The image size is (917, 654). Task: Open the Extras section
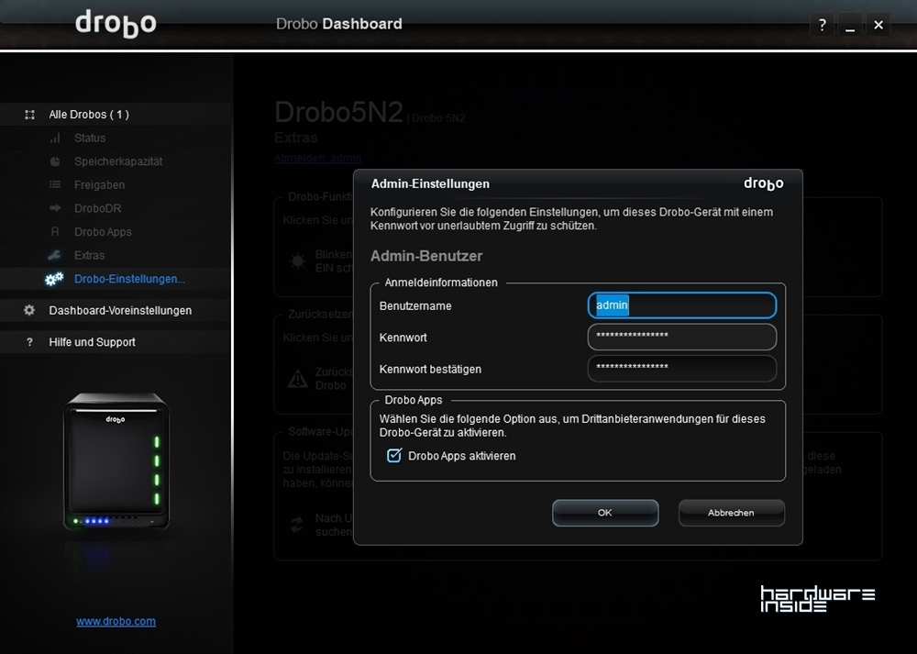tap(90, 255)
